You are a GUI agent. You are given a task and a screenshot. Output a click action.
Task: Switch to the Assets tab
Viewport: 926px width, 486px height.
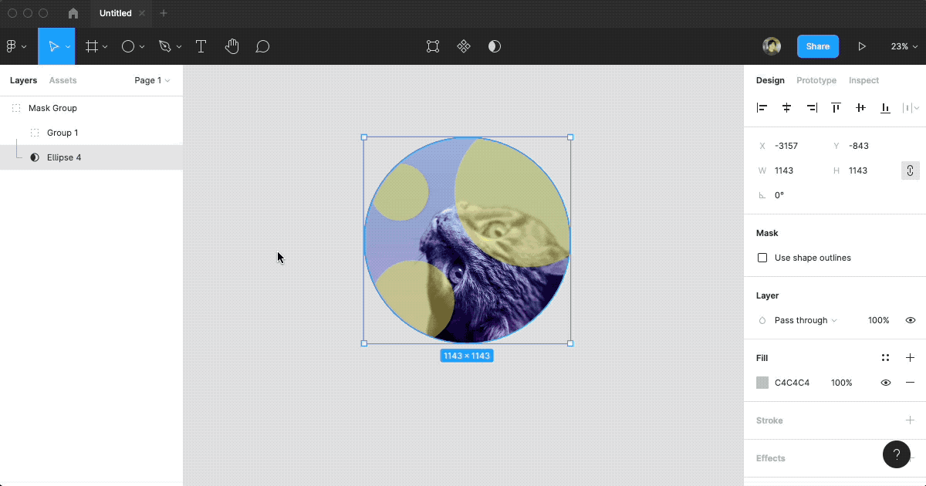(63, 80)
